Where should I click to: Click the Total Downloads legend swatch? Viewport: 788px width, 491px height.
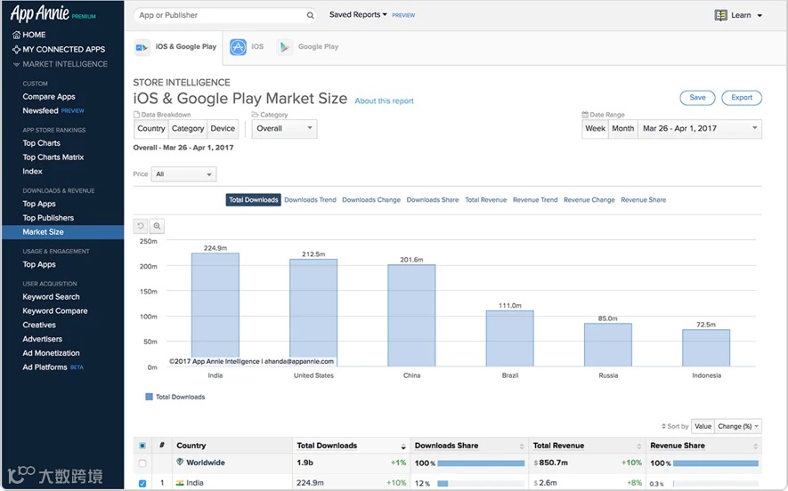pos(149,397)
